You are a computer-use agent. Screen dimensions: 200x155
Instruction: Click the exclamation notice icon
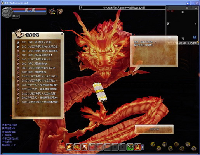click(81, 8)
